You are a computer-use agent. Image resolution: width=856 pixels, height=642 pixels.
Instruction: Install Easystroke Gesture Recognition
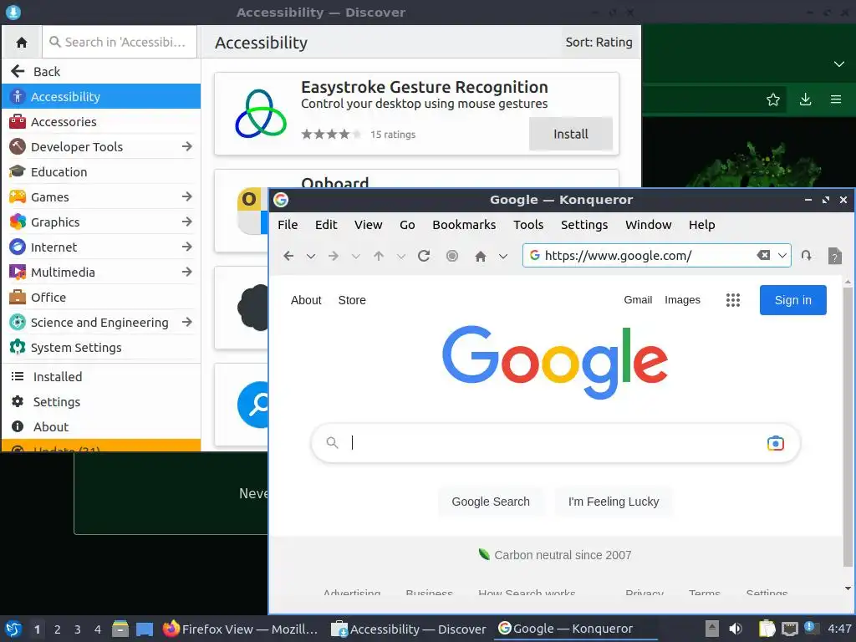click(x=570, y=134)
